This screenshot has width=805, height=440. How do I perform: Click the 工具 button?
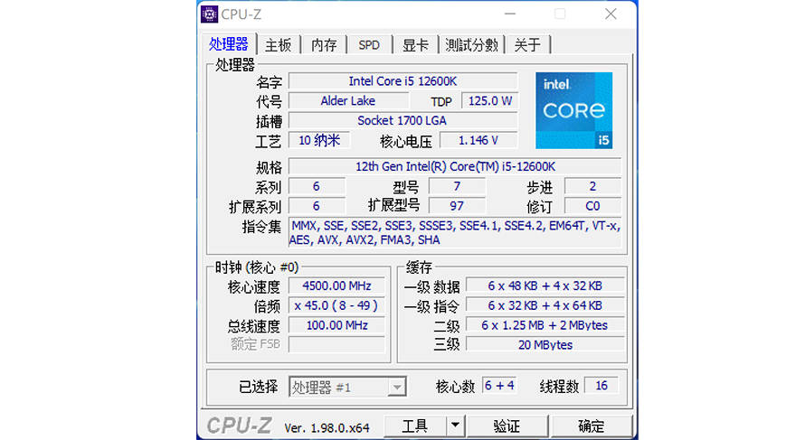pyautogui.click(x=415, y=426)
